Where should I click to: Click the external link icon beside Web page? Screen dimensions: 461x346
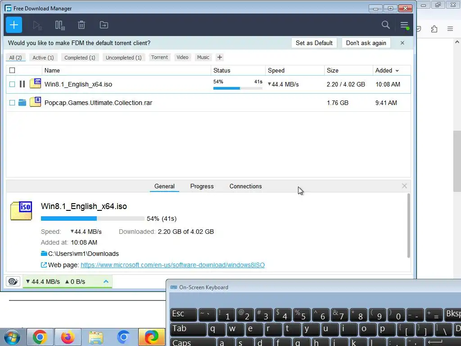click(x=44, y=265)
